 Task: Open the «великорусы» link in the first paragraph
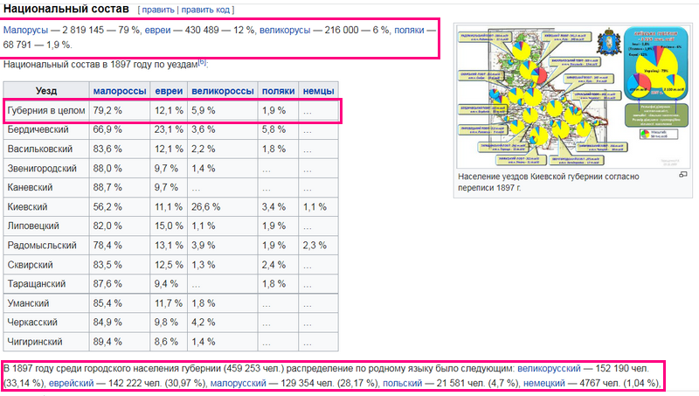pyautogui.click(x=287, y=30)
